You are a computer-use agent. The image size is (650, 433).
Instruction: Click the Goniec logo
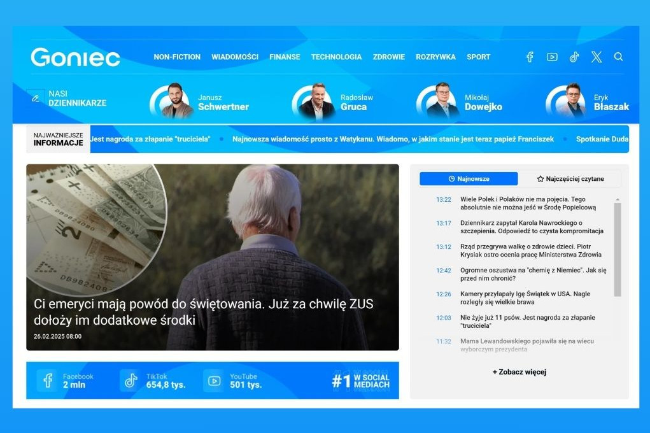(x=75, y=57)
